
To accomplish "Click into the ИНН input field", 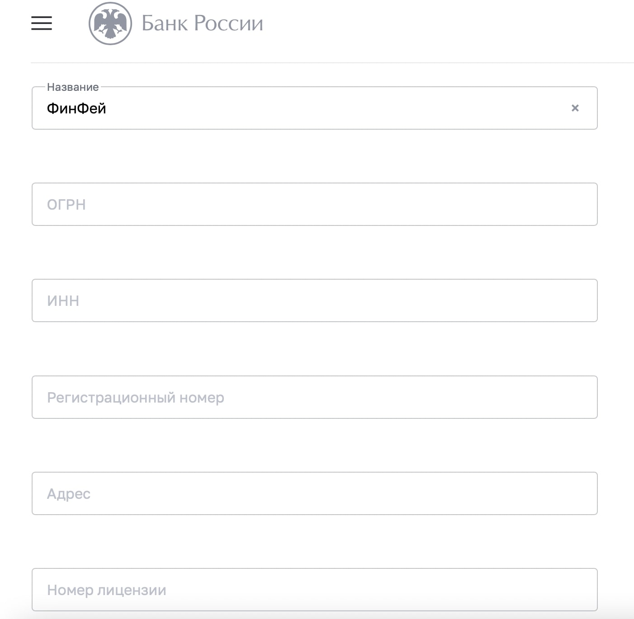I will (315, 300).
